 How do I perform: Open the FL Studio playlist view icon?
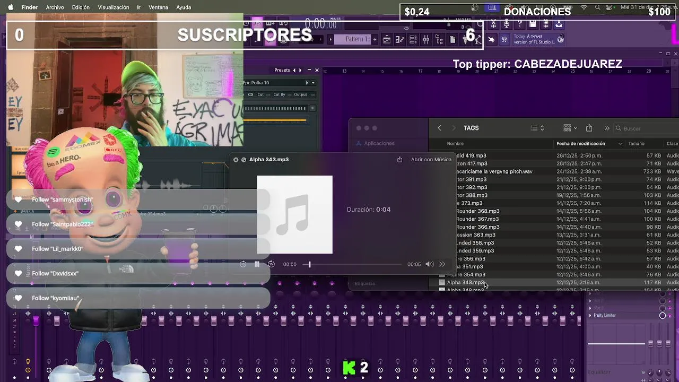click(x=387, y=40)
